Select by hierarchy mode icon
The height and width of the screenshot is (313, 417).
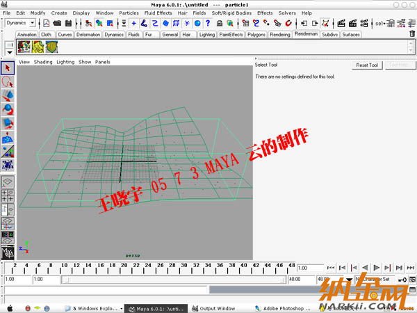88,24
